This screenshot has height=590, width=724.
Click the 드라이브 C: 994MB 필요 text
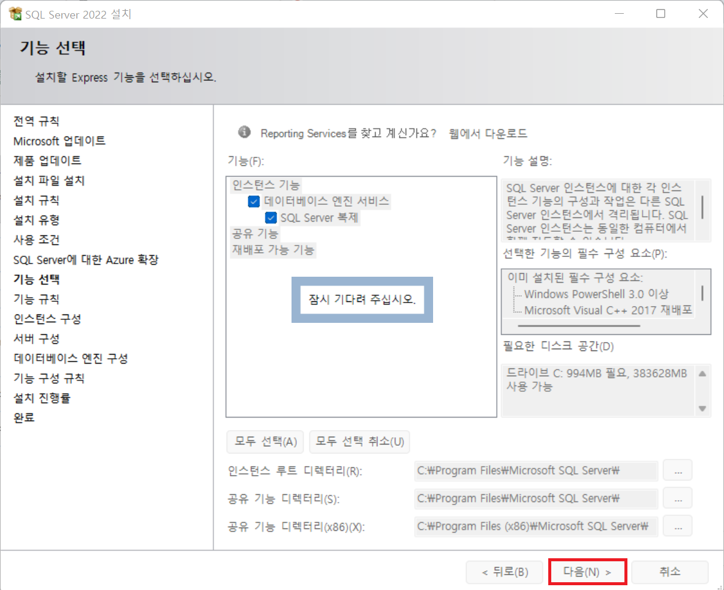coord(597,380)
